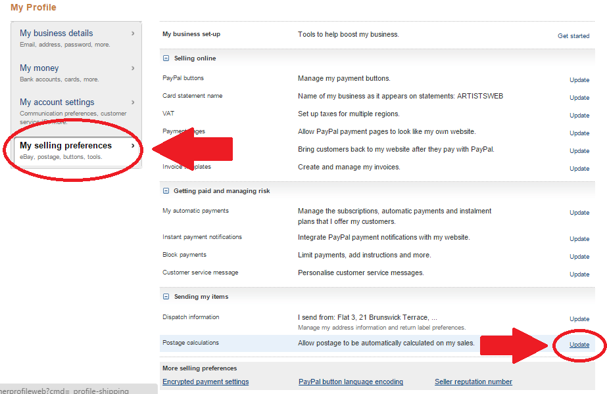Open Encrypted payment settings link
Viewport: 607px width, 394px height.
[x=205, y=382]
